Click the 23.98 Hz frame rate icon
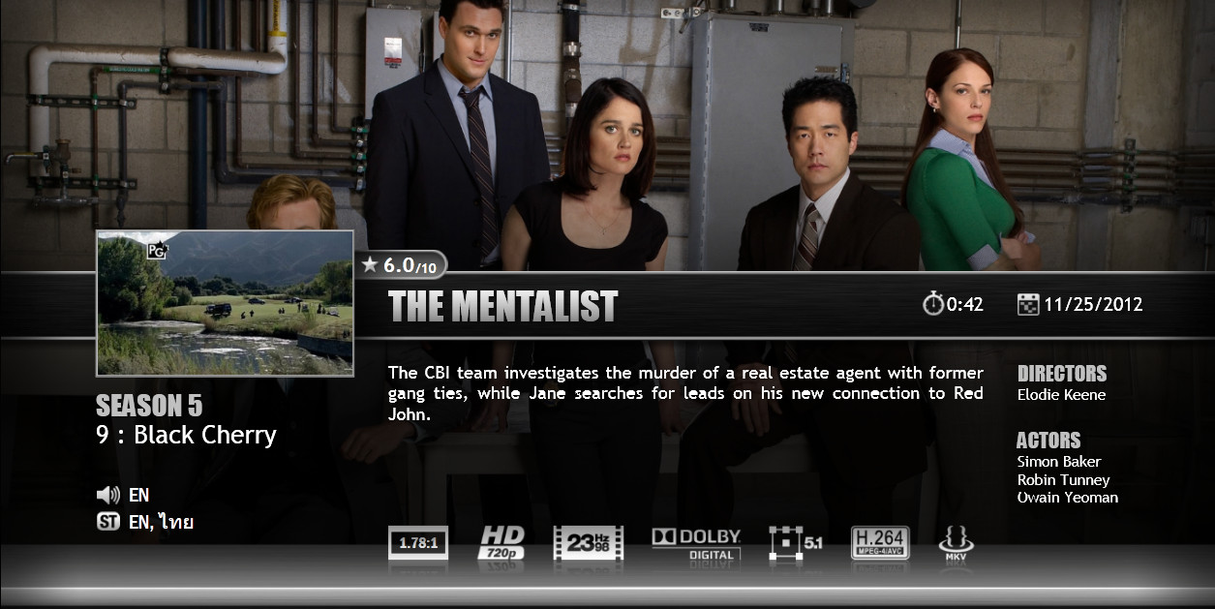This screenshot has height=609, width=1215. point(588,543)
